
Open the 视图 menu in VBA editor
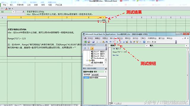[105, 38]
